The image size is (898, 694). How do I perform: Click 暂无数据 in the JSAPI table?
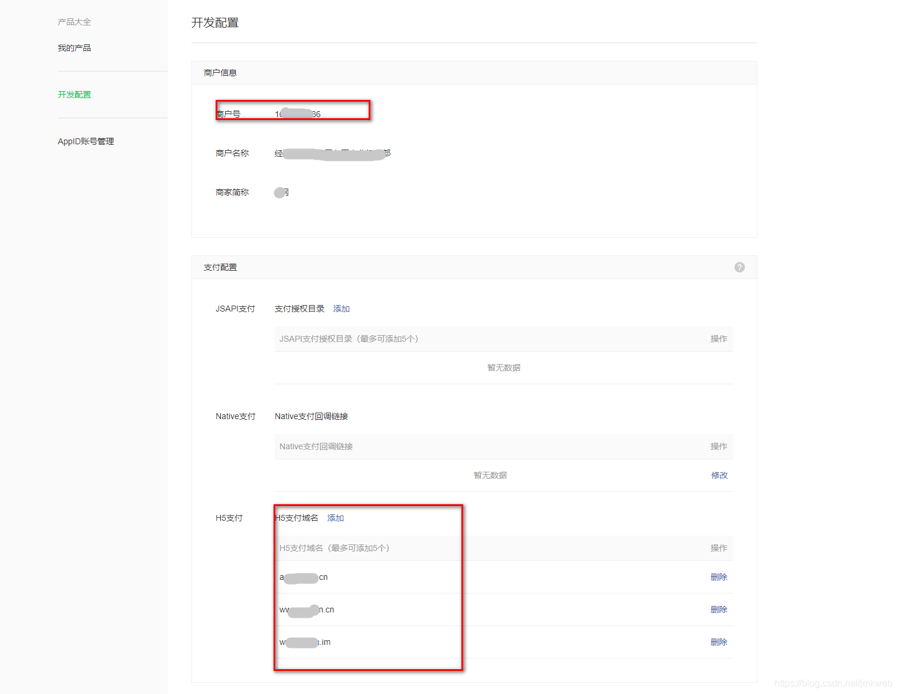point(504,368)
